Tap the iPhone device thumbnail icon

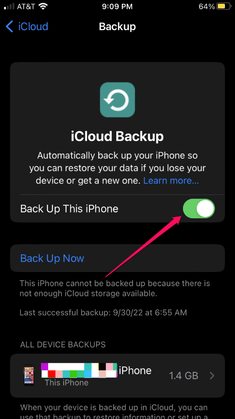[29, 375]
